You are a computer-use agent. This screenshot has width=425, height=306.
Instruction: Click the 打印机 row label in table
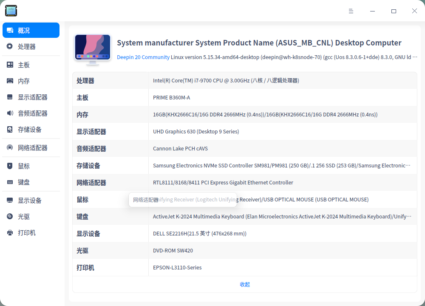[x=85, y=268]
